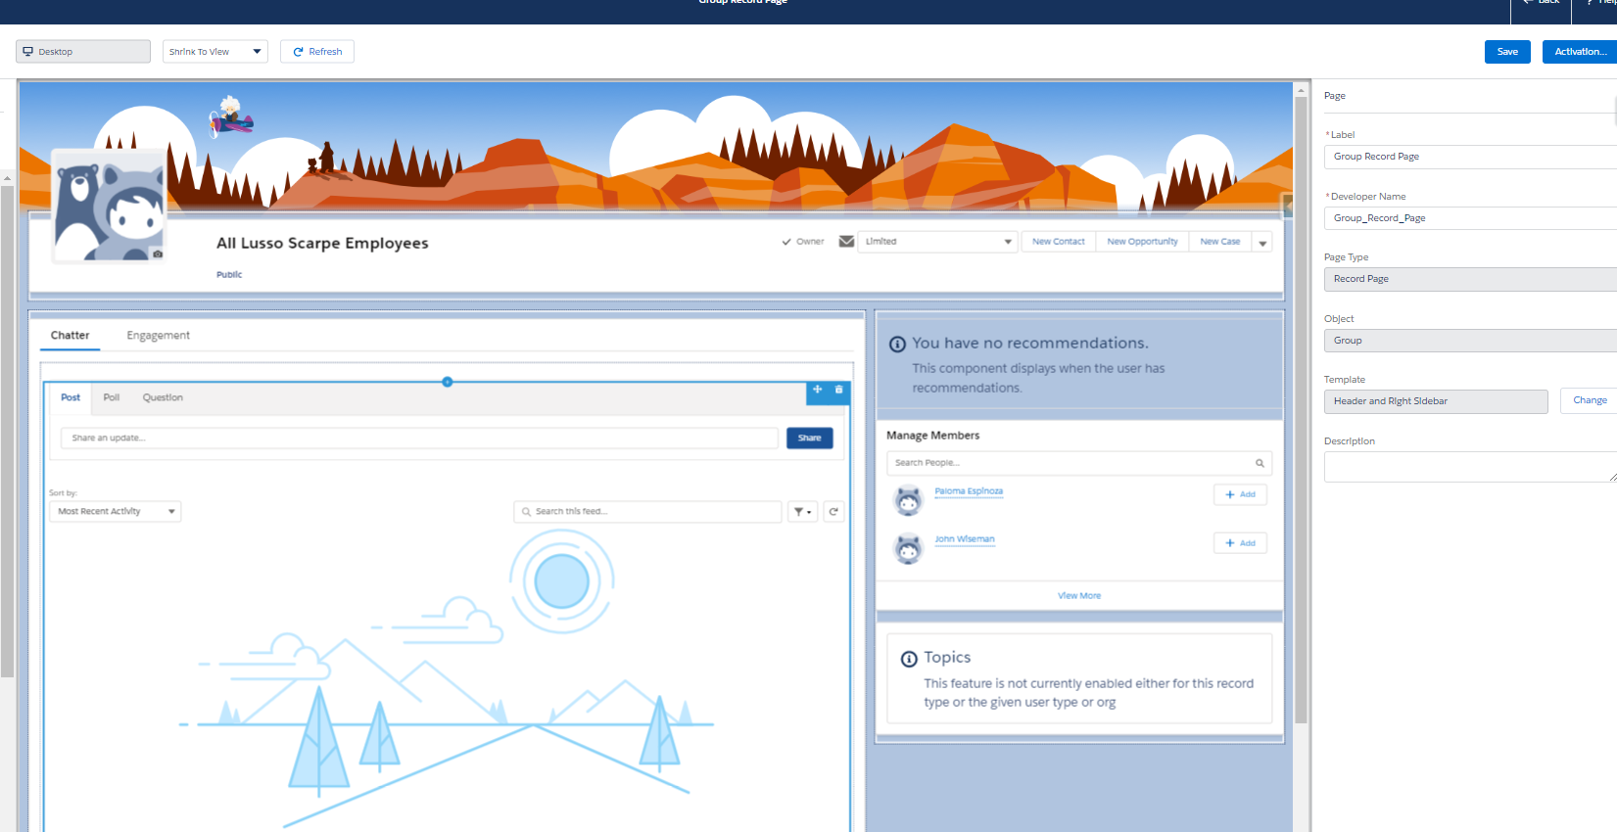Delete the Chatter component with trash icon
Screen dimensions: 1617x832
pos(838,390)
